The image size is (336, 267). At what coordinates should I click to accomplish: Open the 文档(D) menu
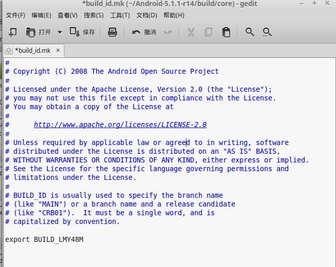[x=147, y=15]
